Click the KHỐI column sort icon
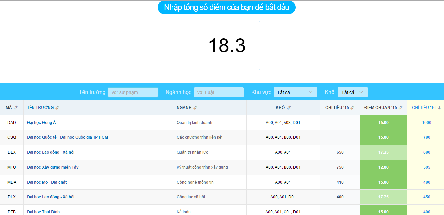 pos(289,108)
